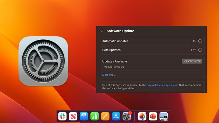
Task: Open More Info link for update
Action: coord(109,75)
